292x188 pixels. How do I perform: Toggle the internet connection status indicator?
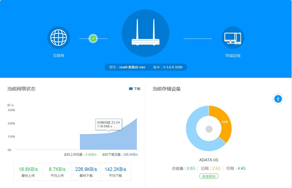pos(93,38)
